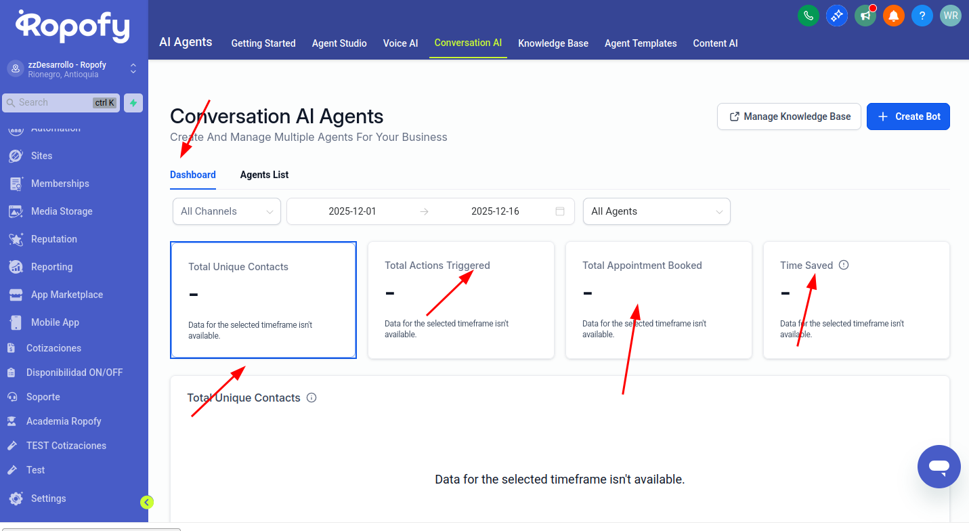Expand the All Channels dropdown
This screenshot has width=969, height=531.
tap(226, 211)
